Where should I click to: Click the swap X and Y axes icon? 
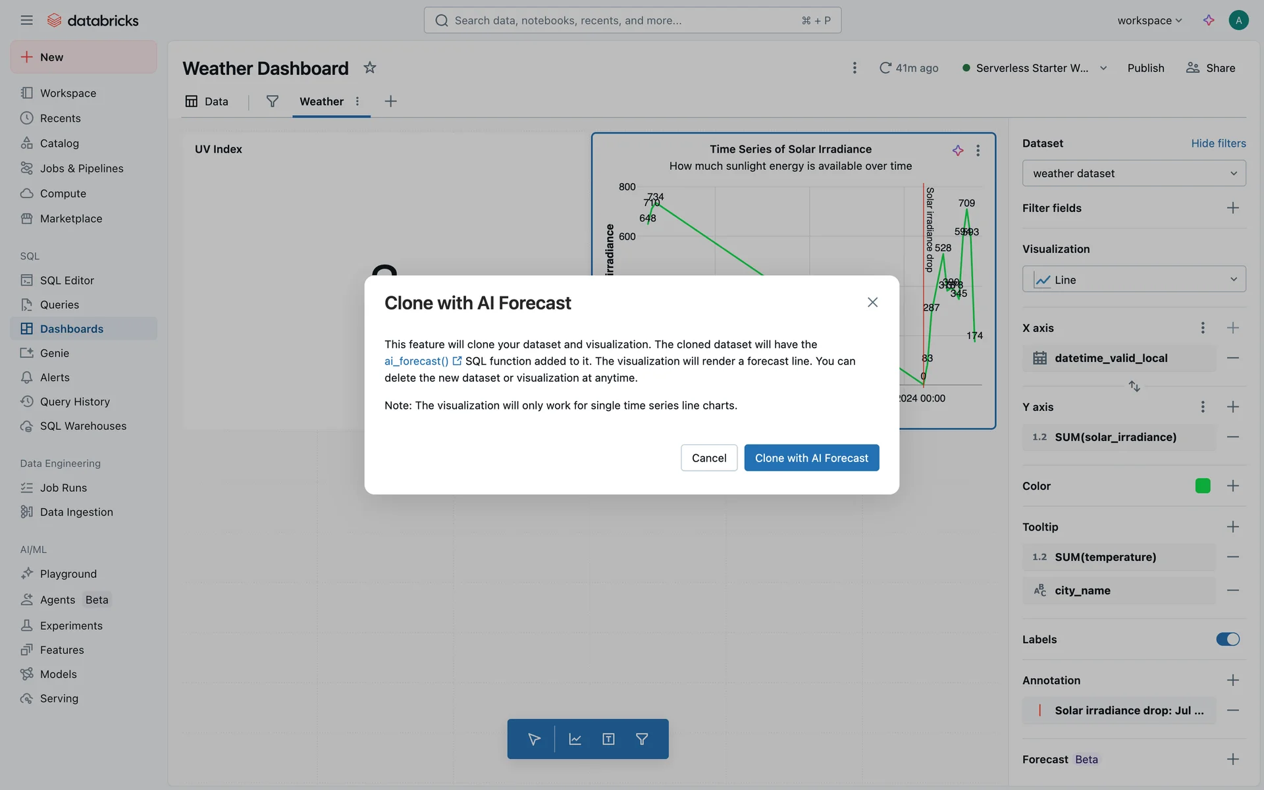[x=1134, y=386]
